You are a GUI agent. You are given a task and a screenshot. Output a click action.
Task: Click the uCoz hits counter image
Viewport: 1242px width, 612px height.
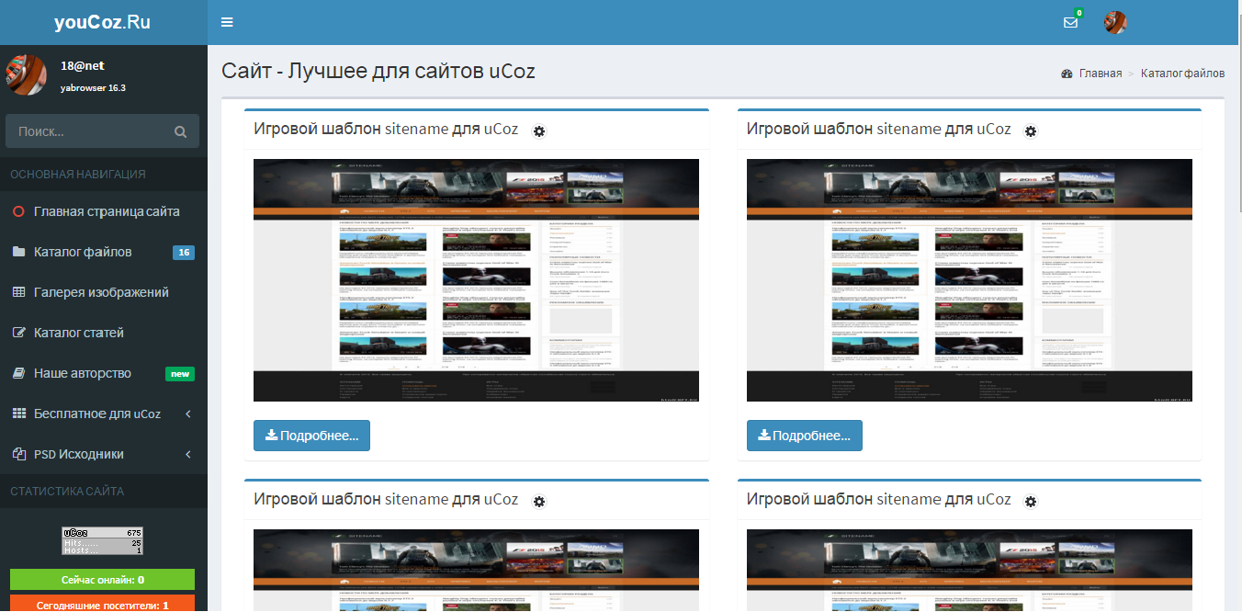[102, 540]
